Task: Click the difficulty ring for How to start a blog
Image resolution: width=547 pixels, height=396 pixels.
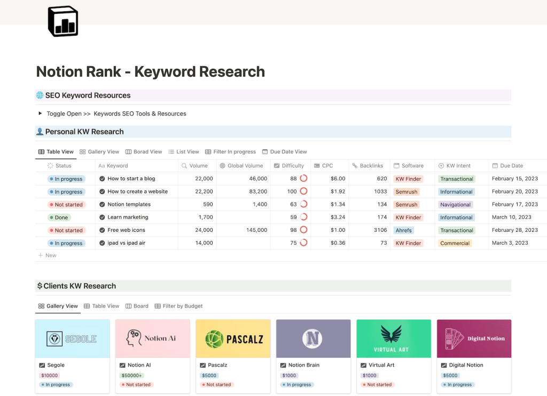Action: 303,179
